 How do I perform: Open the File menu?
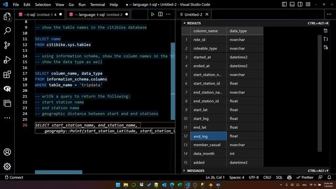[x=16, y=5]
